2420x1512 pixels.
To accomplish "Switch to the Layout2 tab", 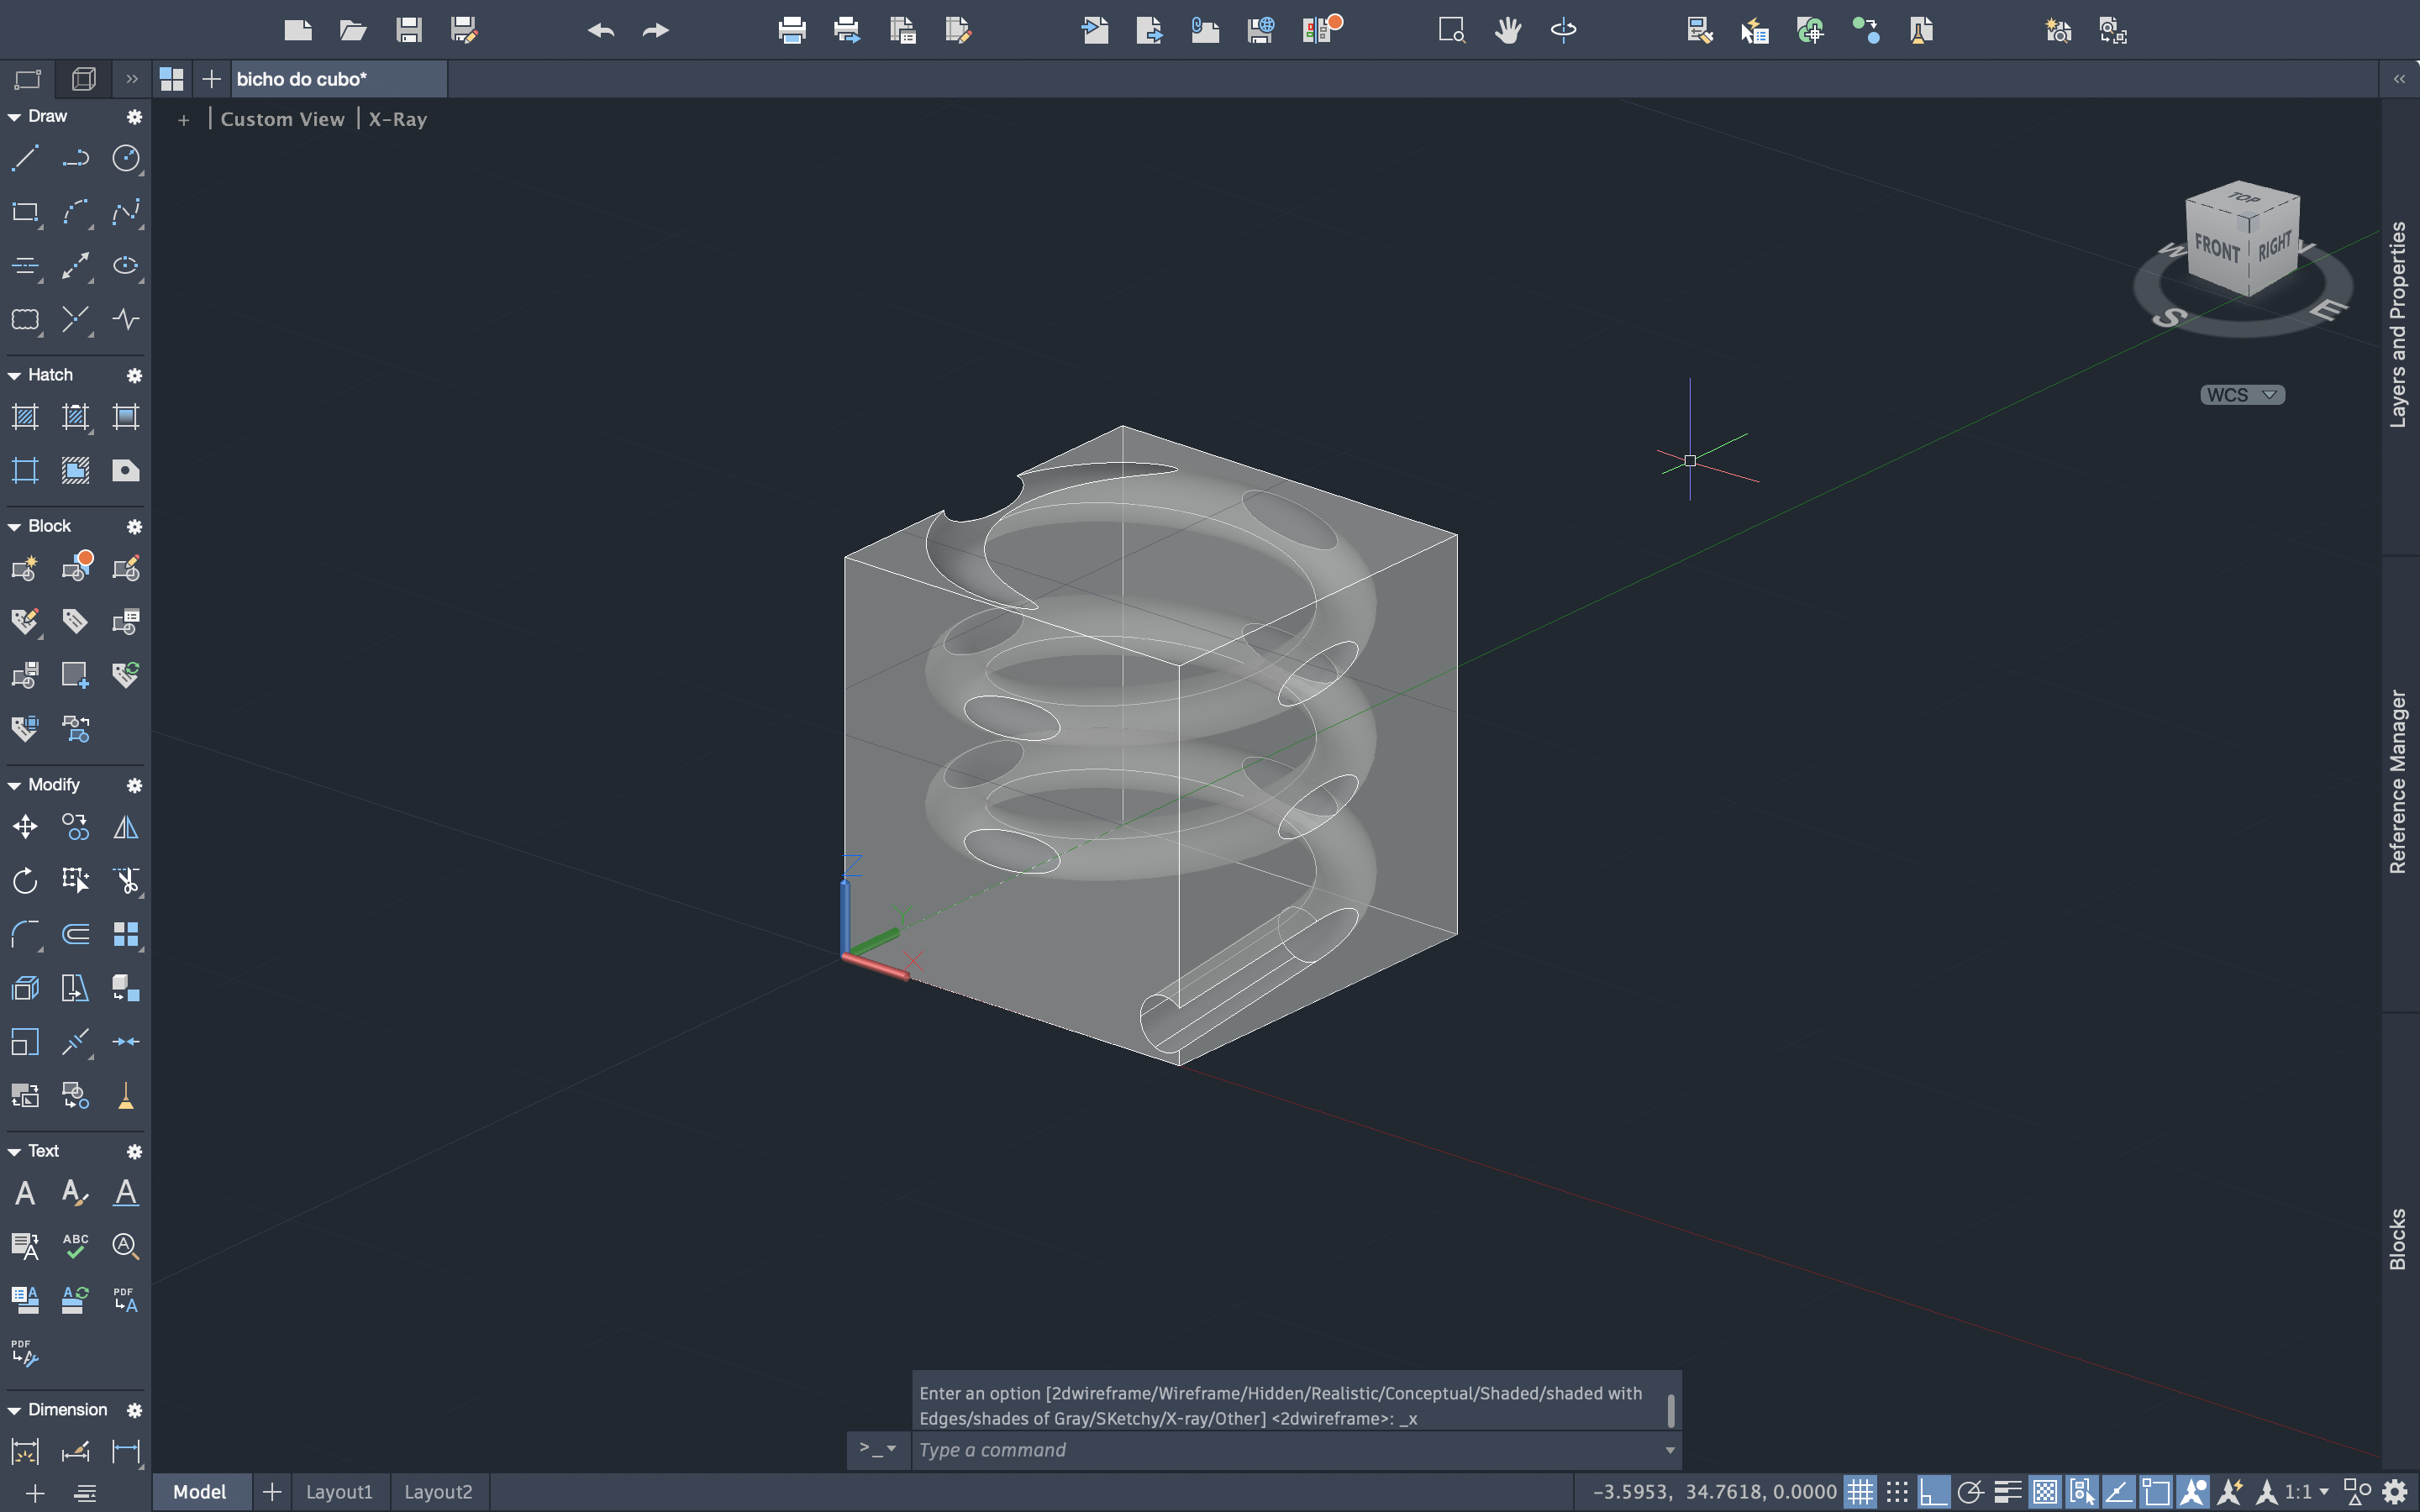I will (x=438, y=1492).
